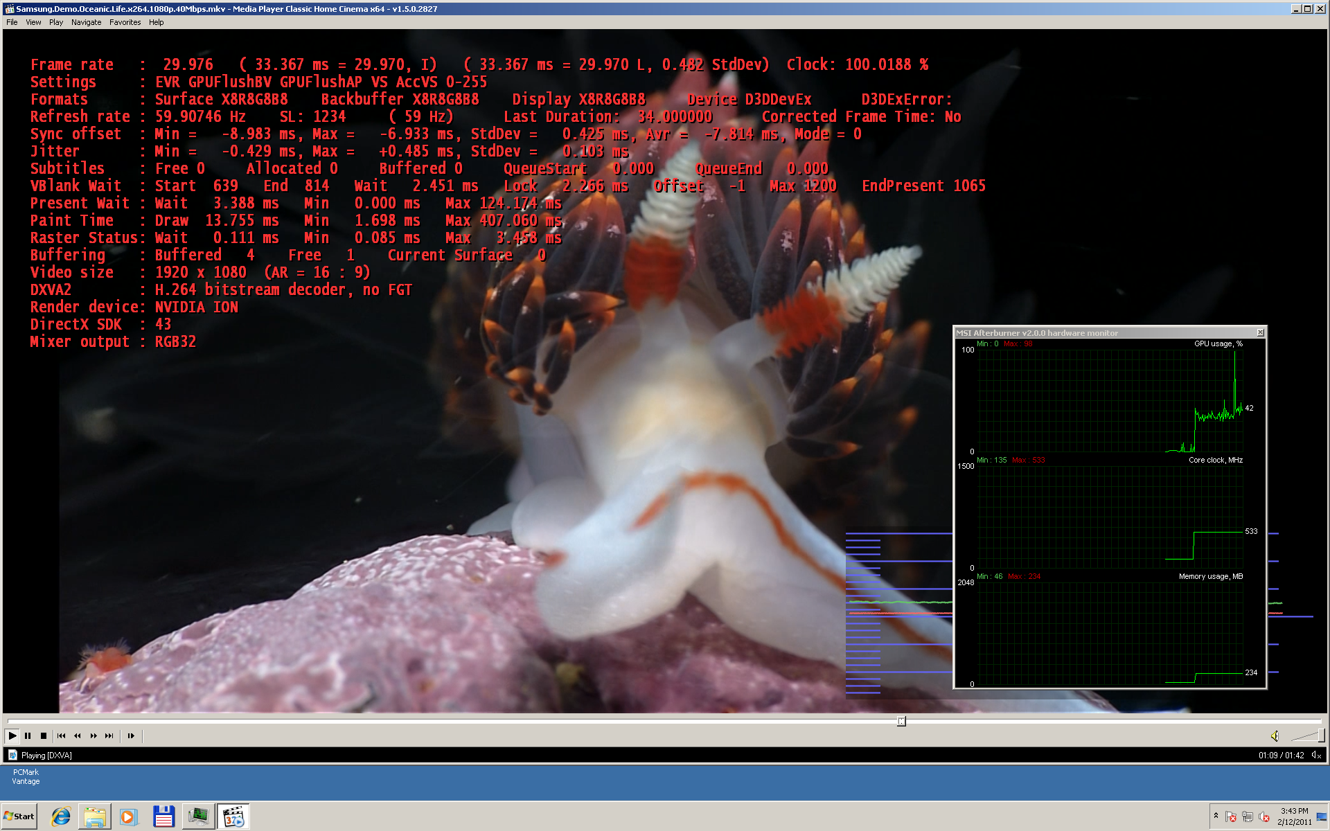Screen dimensions: 1330x831
Task: Skip to the next file
Action: [109, 735]
